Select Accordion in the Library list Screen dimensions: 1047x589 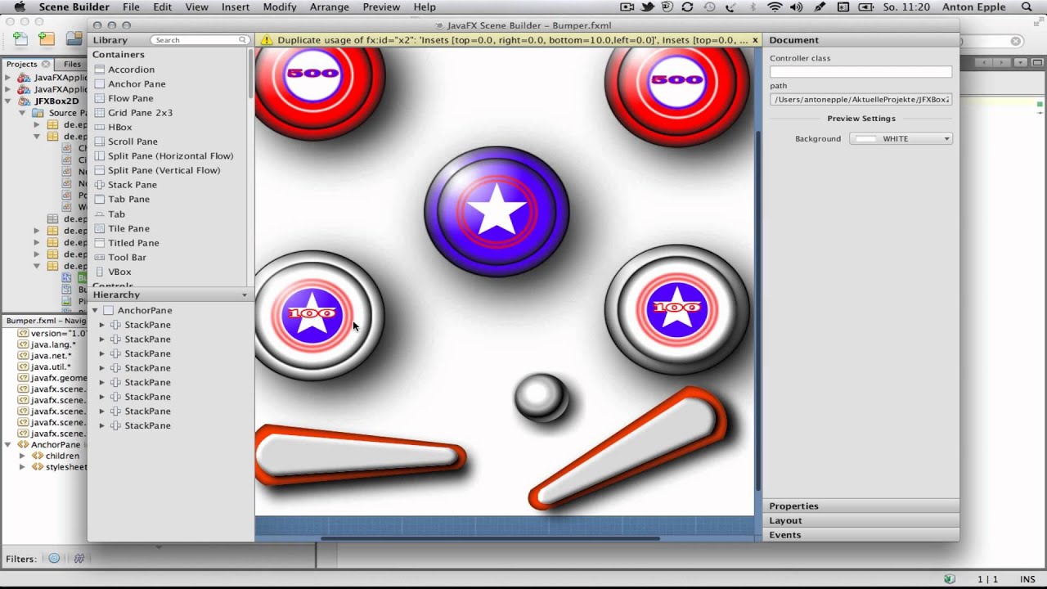pos(131,70)
